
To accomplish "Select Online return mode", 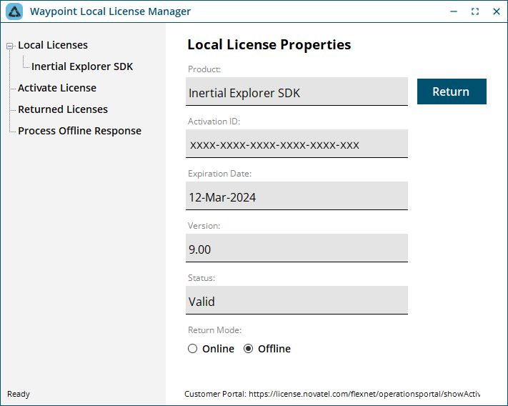I will [211, 349].
